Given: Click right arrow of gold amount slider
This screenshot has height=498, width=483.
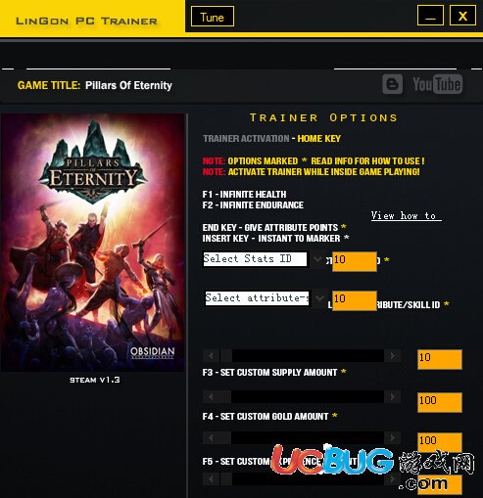Looking at the screenshot, I should tap(392, 396).
